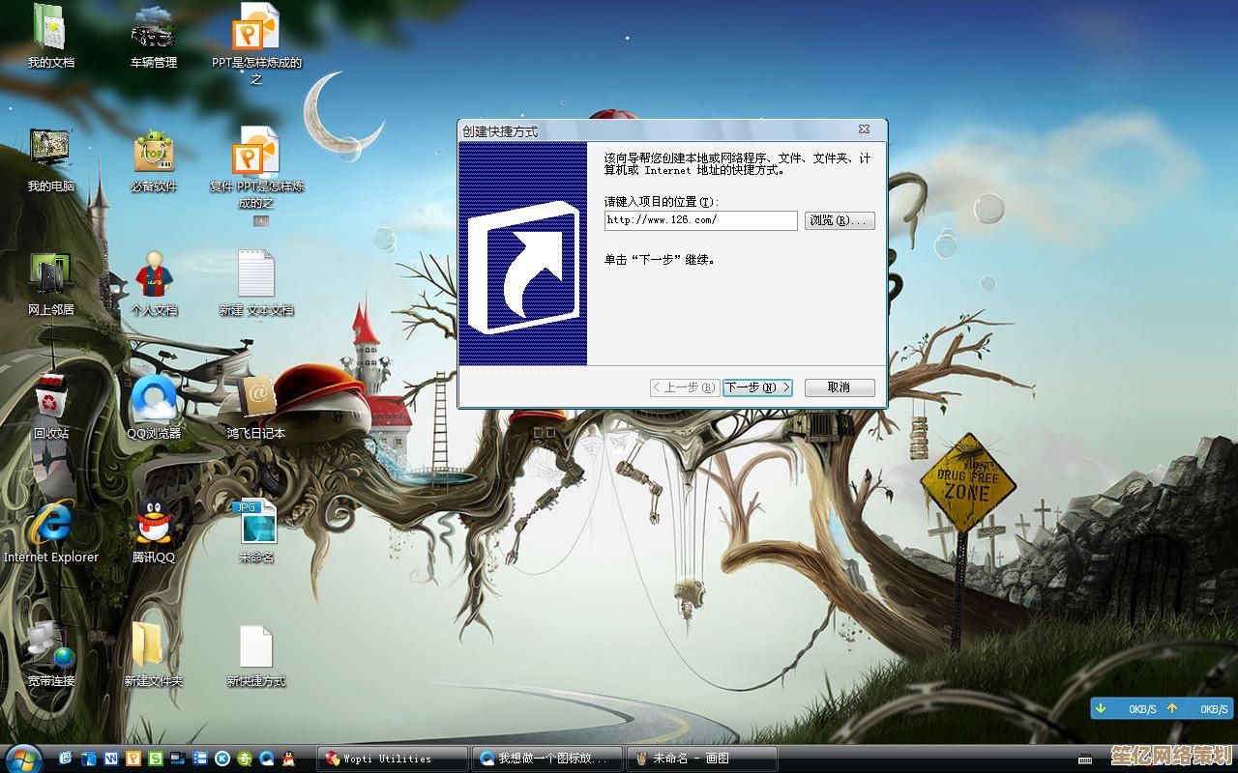1238x773 pixels.
Task: Launch the Internet Explorer desktop shortcut
Action: tap(50, 524)
